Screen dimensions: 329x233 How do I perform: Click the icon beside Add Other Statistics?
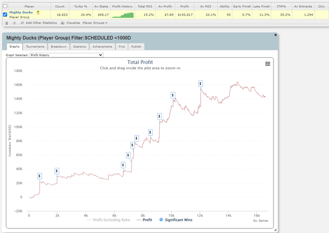pyautogui.click(x=22, y=23)
